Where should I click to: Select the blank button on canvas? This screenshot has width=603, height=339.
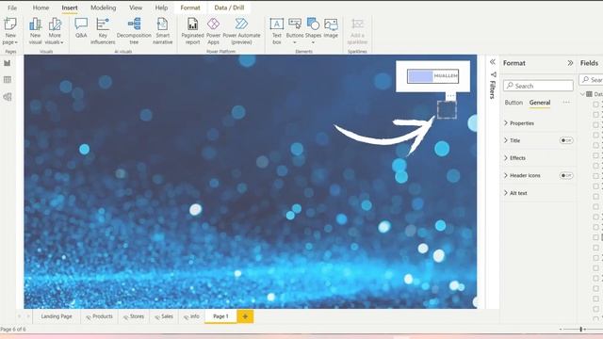(x=447, y=110)
